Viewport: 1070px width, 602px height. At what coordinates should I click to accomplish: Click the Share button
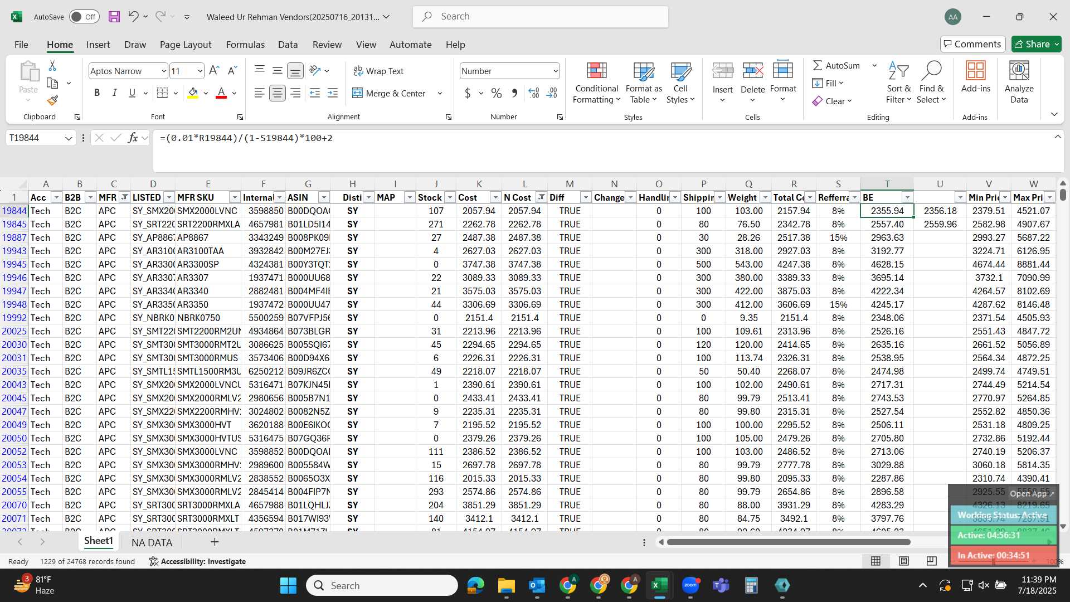tap(1036, 44)
